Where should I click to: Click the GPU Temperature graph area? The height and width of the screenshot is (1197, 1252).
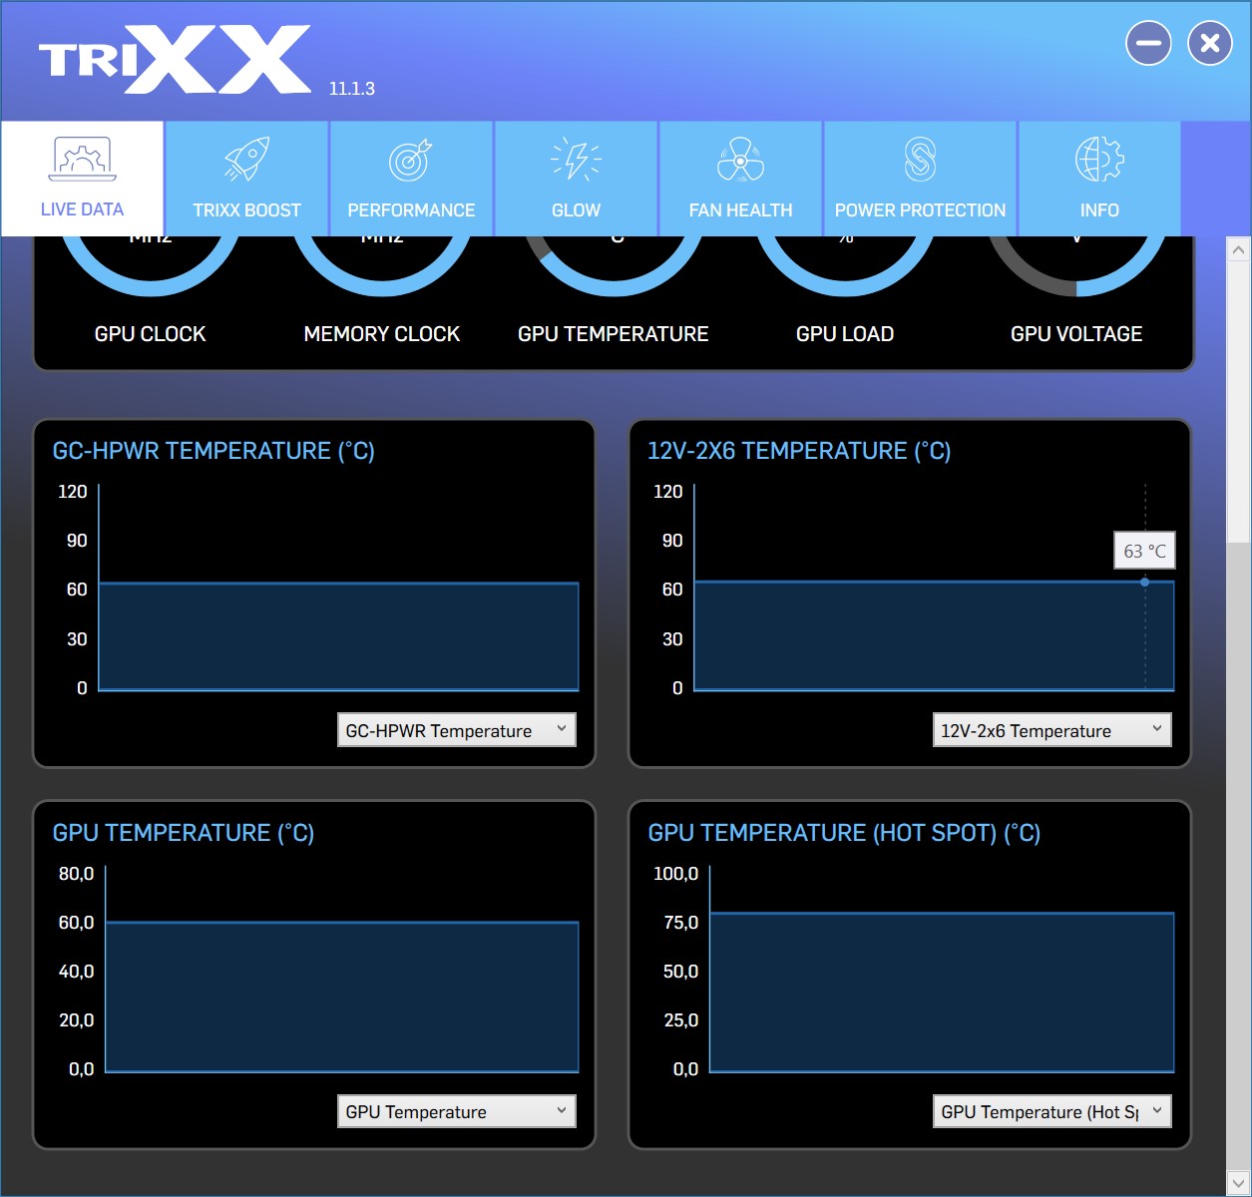pos(342,969)
